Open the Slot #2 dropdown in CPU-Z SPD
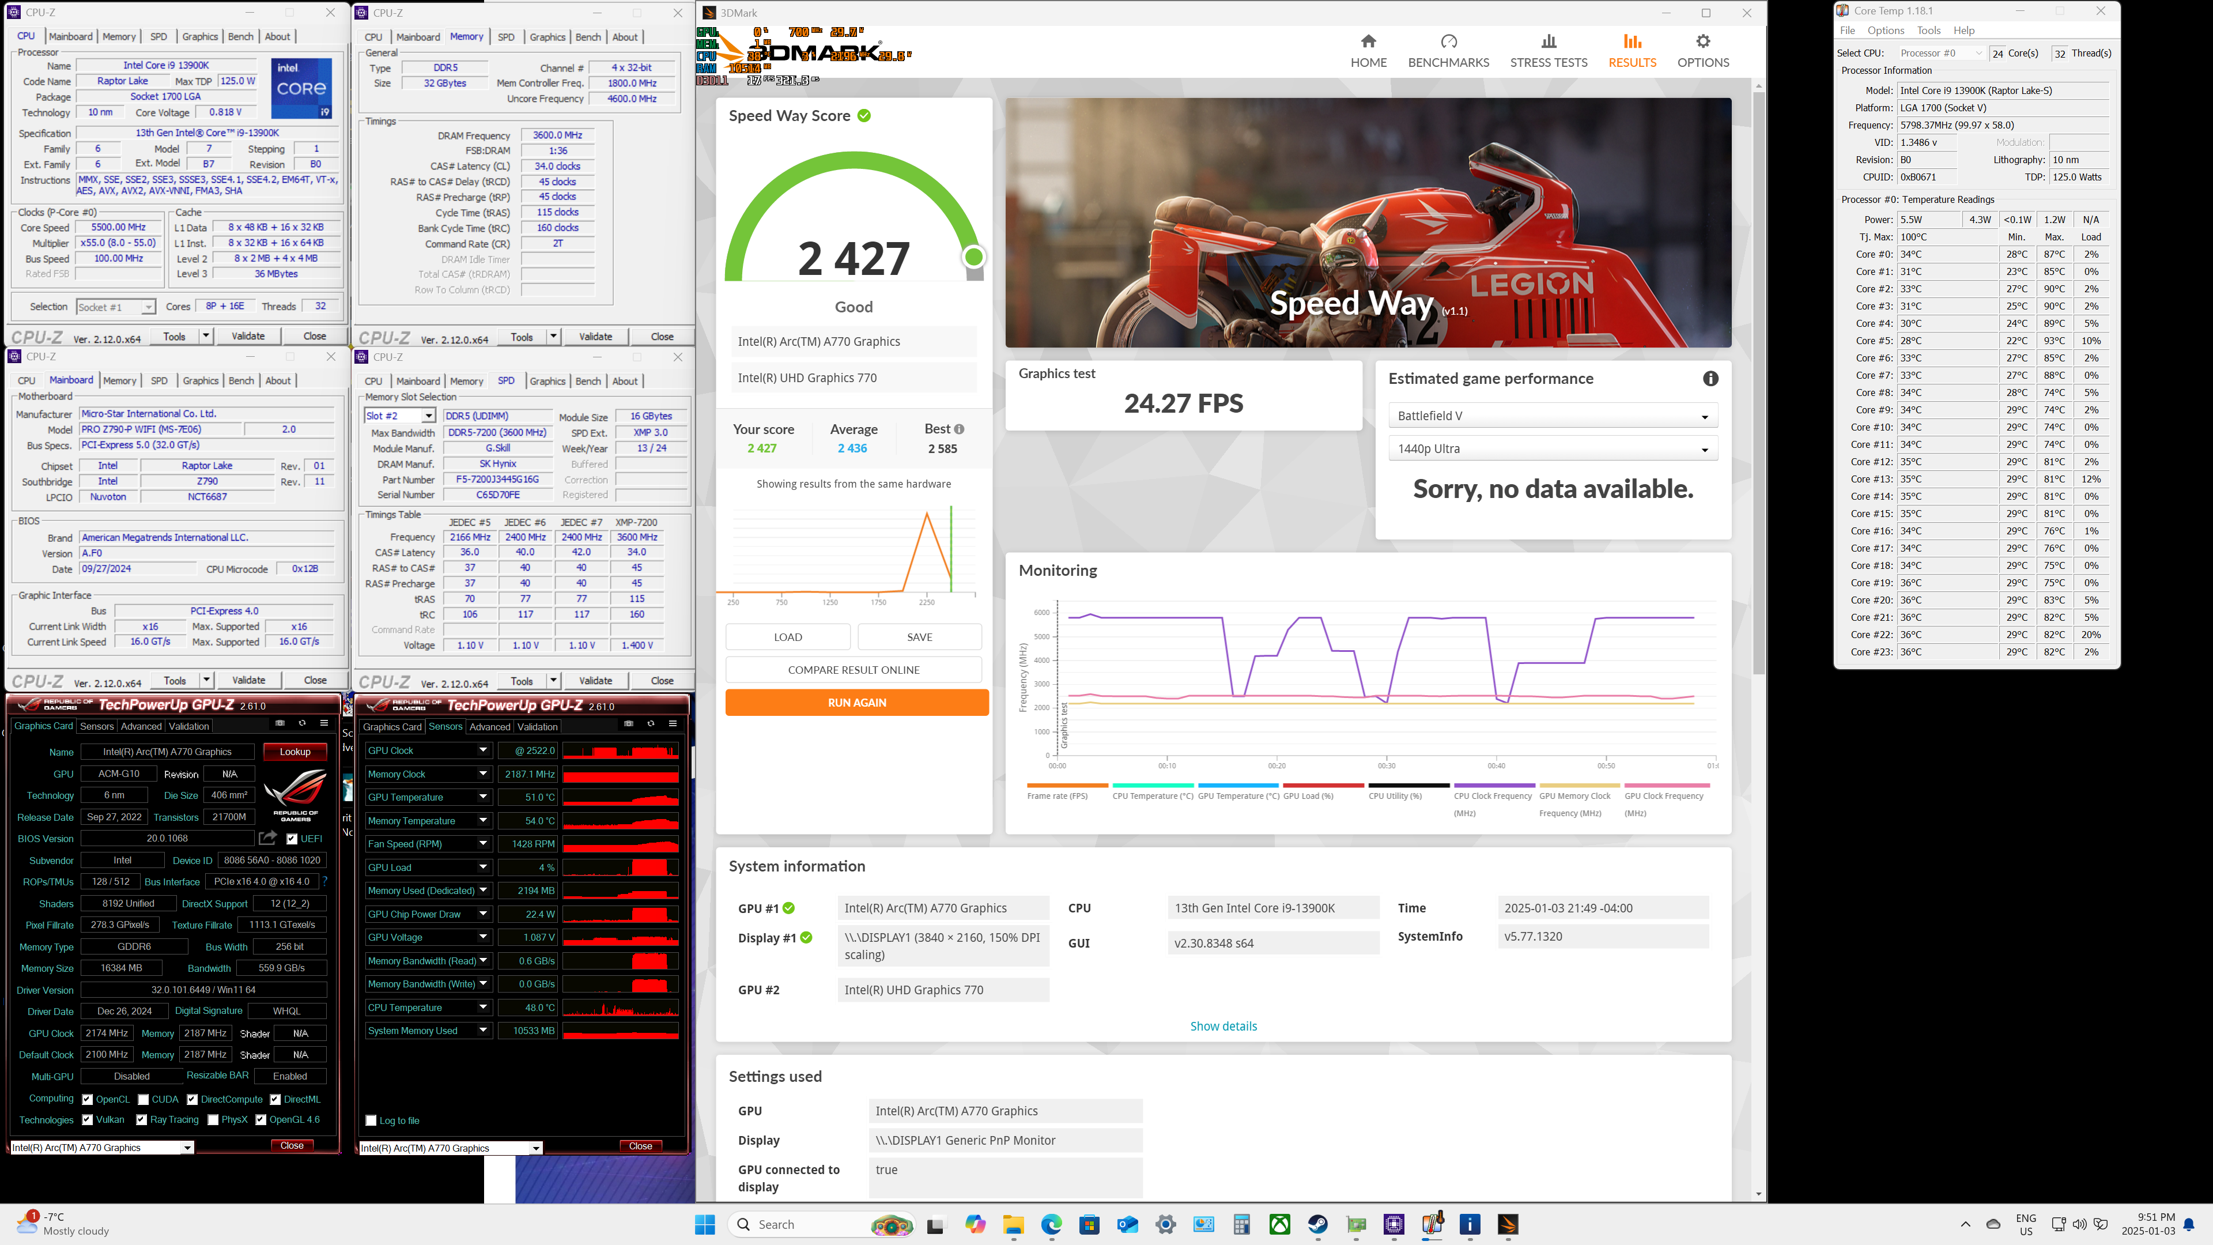Viewport: 2213px width, 1245px height. [399, 416]
